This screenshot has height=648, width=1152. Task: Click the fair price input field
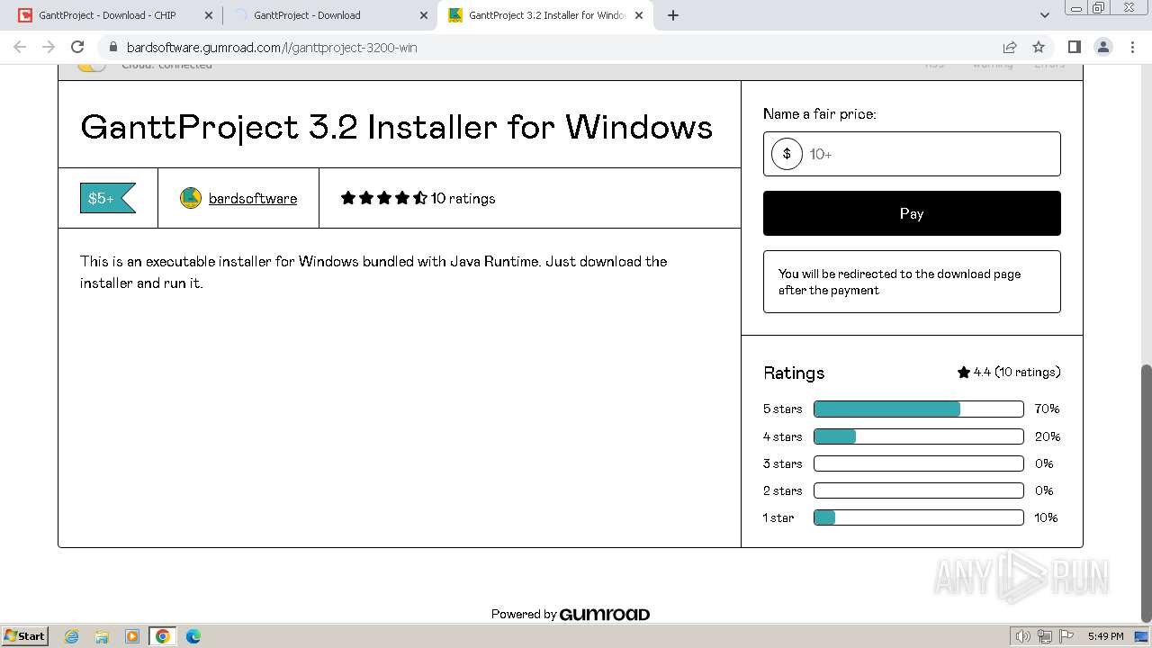point(912,154)
